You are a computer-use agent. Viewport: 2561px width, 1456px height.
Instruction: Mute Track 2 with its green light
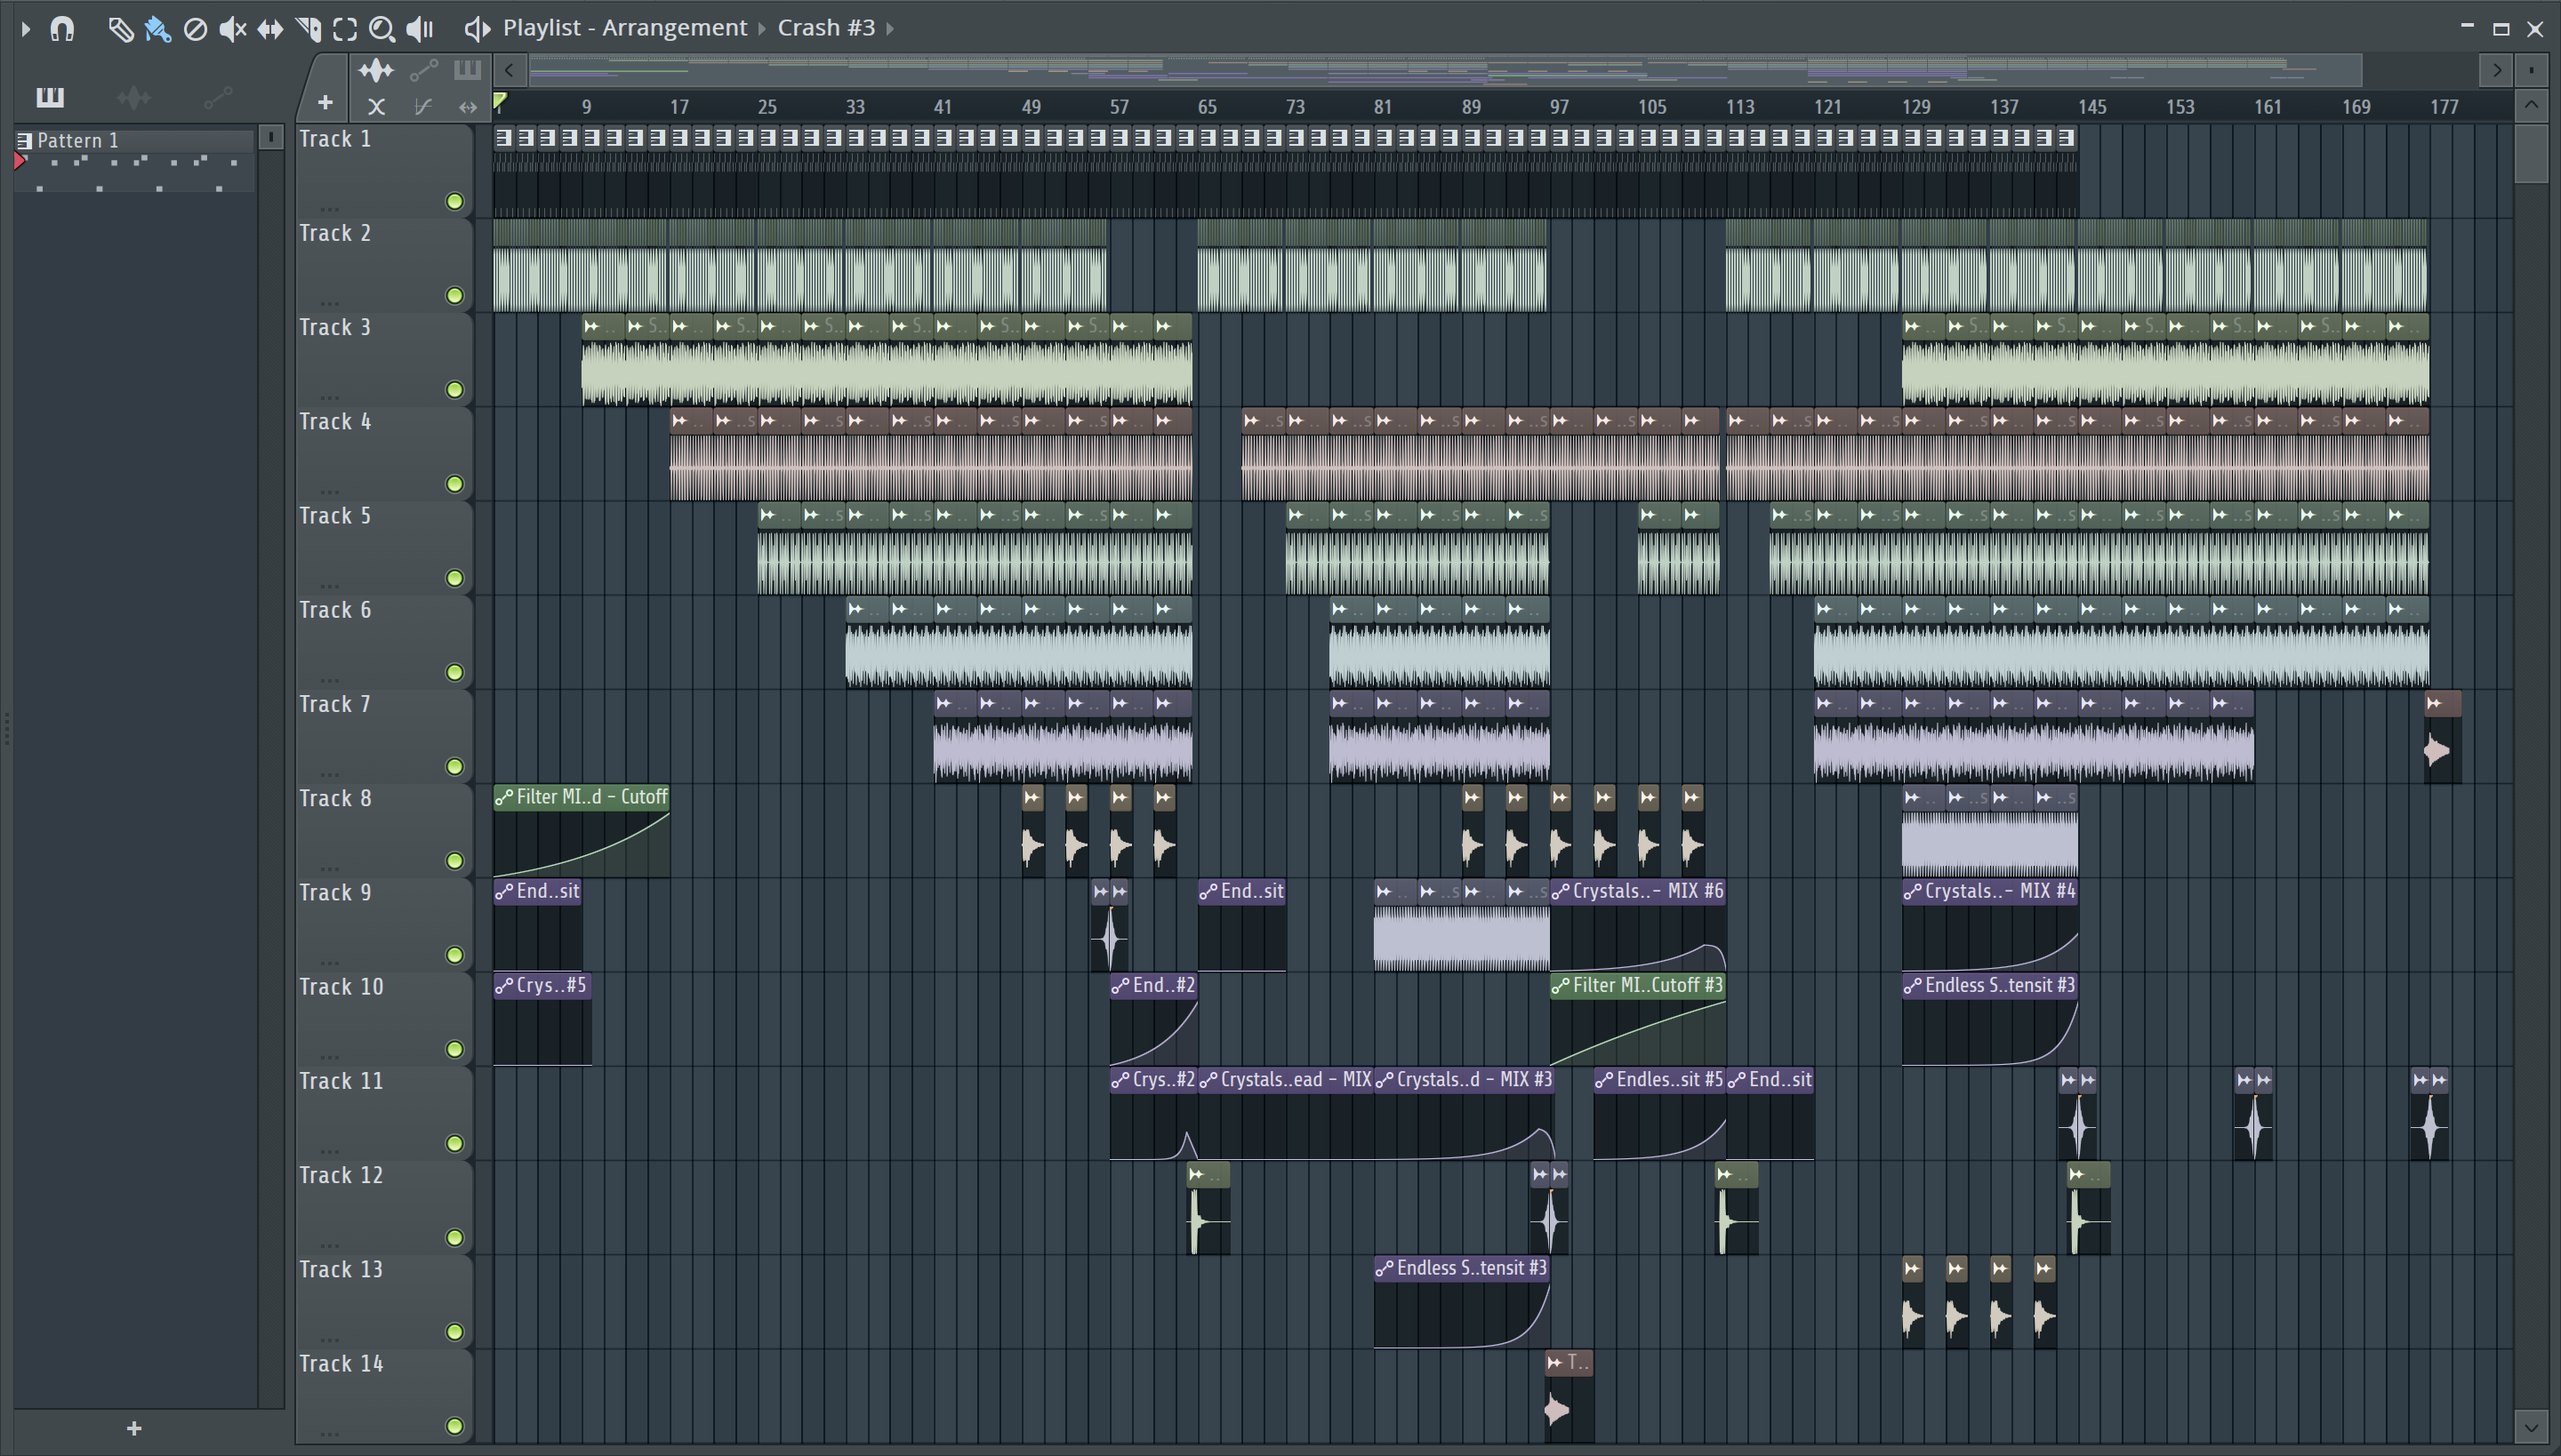[455, 296]
